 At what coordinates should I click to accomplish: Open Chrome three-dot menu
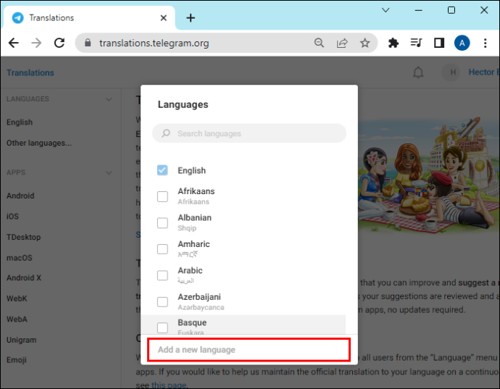485,43
